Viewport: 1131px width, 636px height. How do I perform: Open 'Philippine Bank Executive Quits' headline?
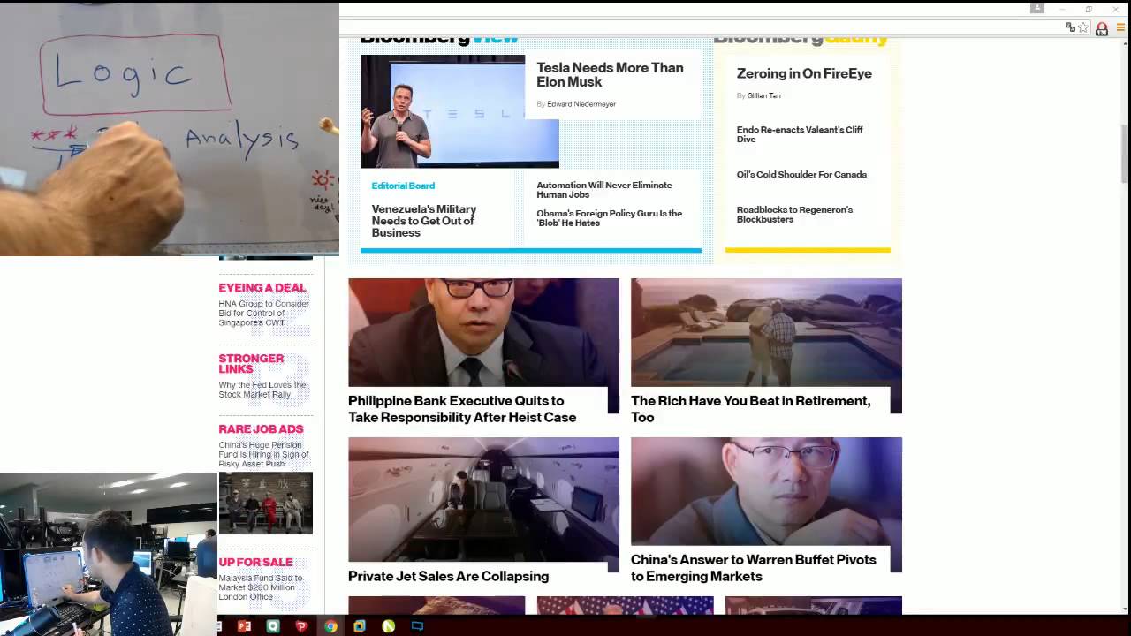click(462, 409)
